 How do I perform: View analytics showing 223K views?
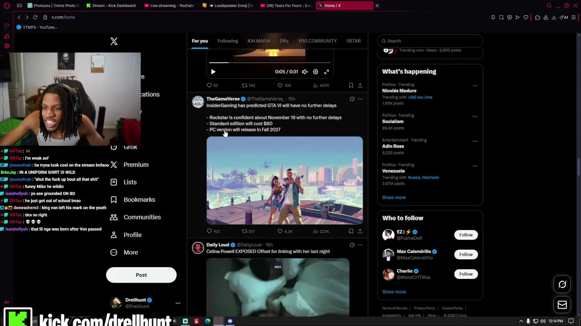click(321, 231)
